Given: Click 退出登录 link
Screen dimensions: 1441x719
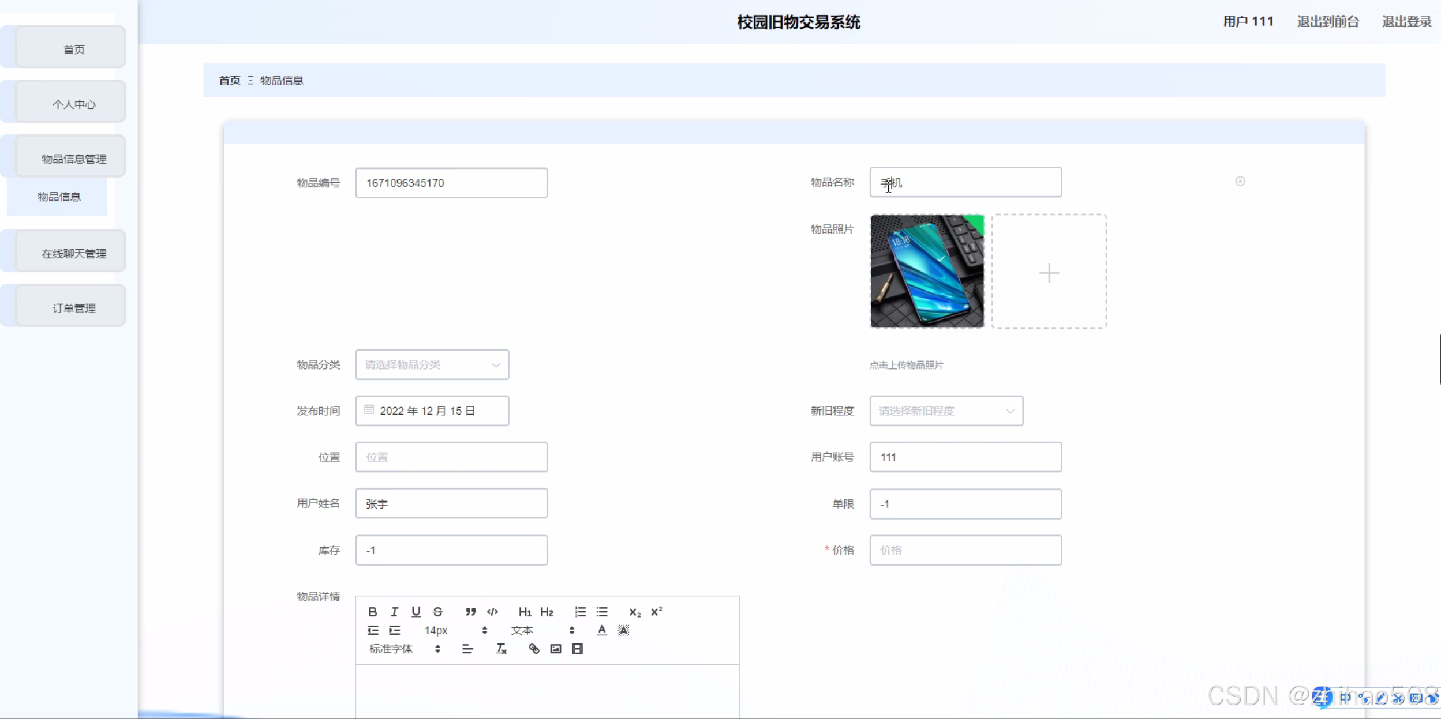Looking at the screenshot, I should click(1406, 22).
